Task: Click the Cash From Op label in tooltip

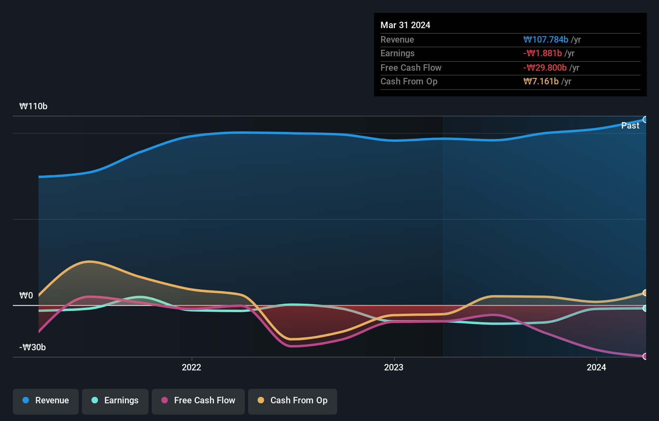Action: point(409,81)
